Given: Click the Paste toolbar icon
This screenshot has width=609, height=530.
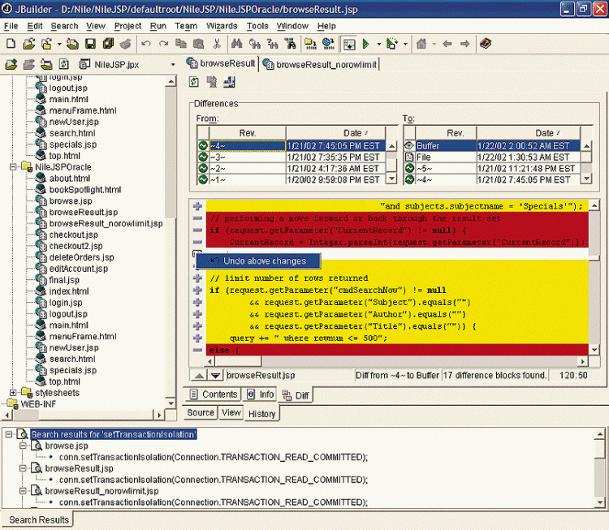Looking at the screenshot, I should tap(198, 44).
